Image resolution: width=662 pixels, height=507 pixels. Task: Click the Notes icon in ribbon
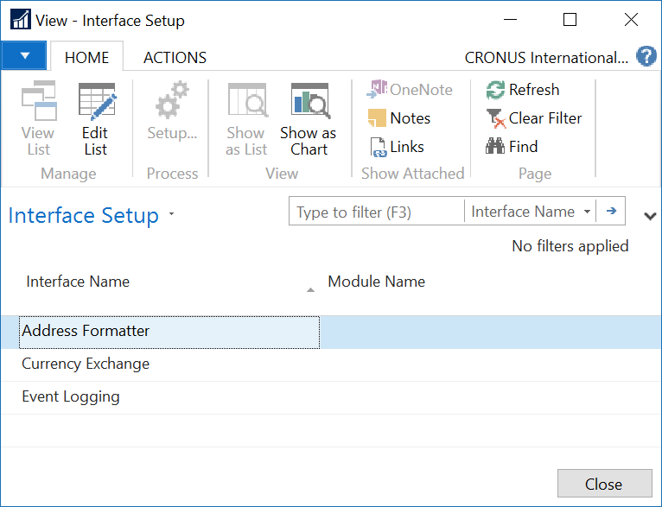coord(377,118)
